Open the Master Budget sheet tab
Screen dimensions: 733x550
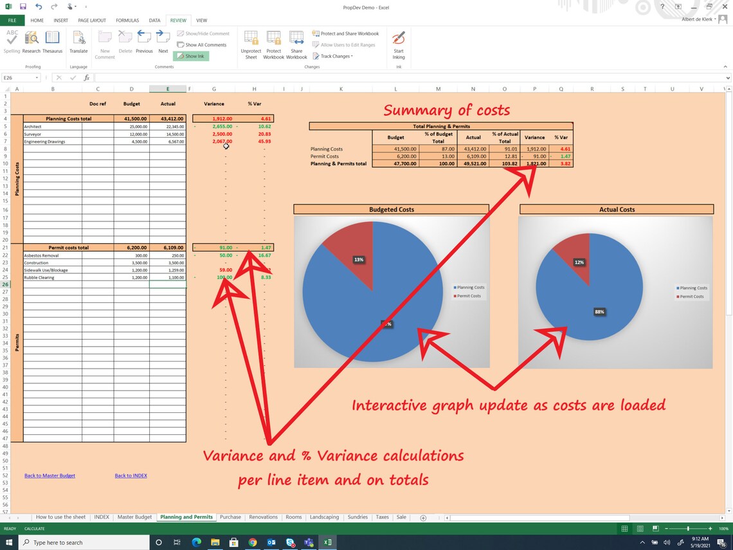click(x=134, y=517)
